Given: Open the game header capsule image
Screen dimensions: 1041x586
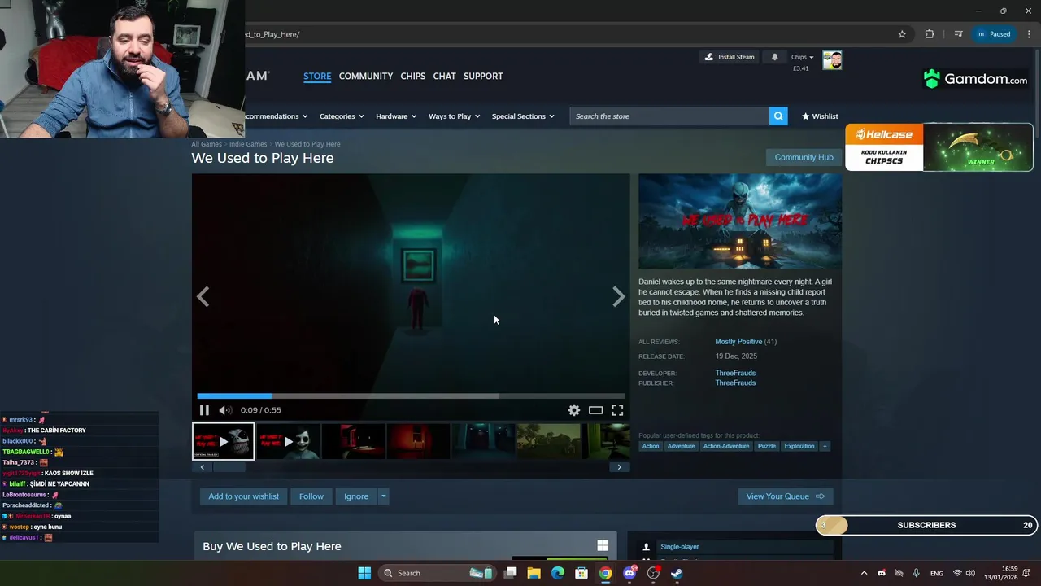Looking at the screenshot, I should click(x=740, y=221).
